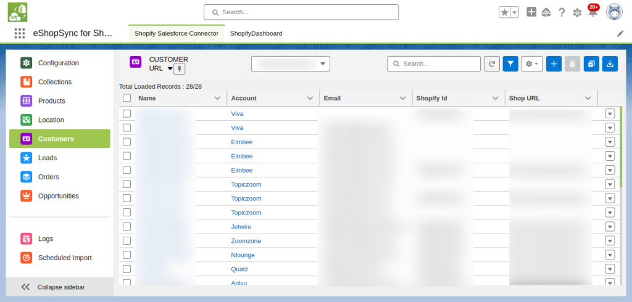Open the first Viva account link
This screenshot has width=632, height=302.
tap(237, 113)
